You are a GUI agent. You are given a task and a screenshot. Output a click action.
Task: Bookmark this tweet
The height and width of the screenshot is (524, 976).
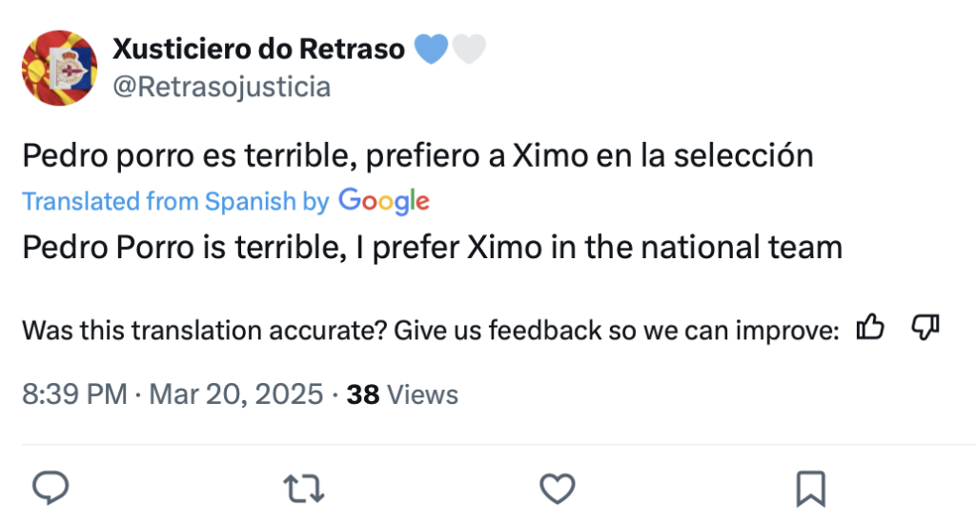810,489
